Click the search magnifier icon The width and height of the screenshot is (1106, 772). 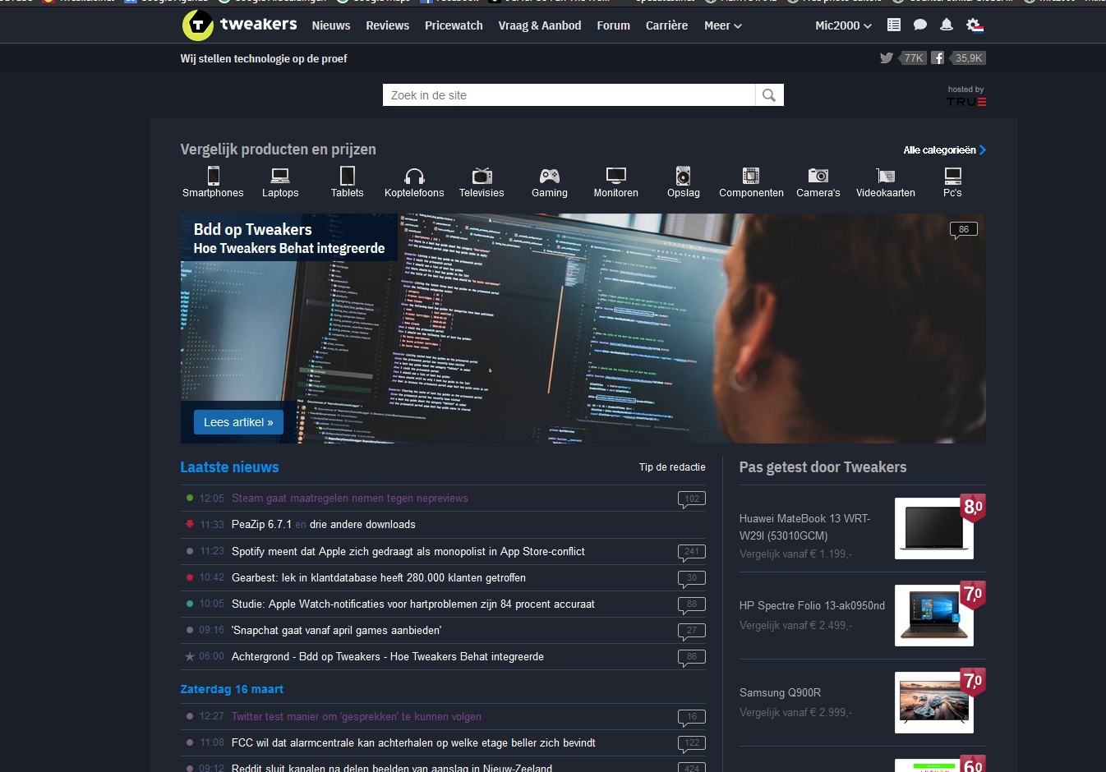coord(769,95)
